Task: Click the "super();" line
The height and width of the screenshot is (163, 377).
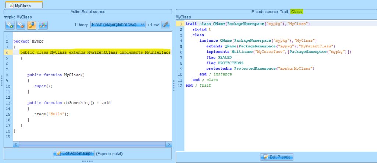Action: click(x=43, y=86)
